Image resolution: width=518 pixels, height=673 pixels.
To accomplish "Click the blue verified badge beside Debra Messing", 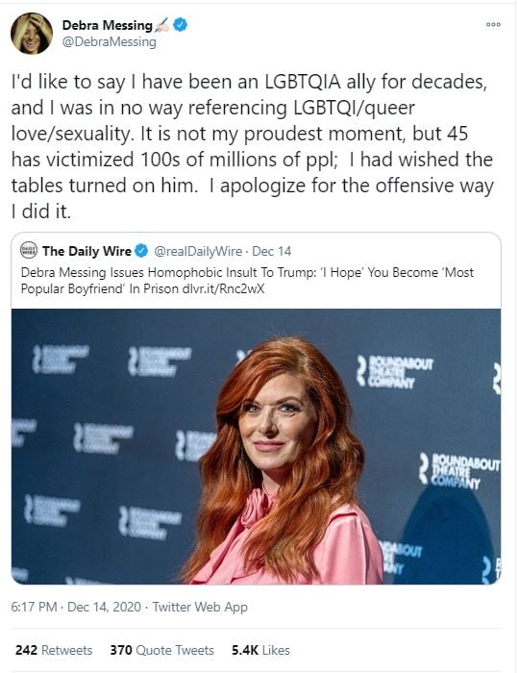I will [180, 25].
